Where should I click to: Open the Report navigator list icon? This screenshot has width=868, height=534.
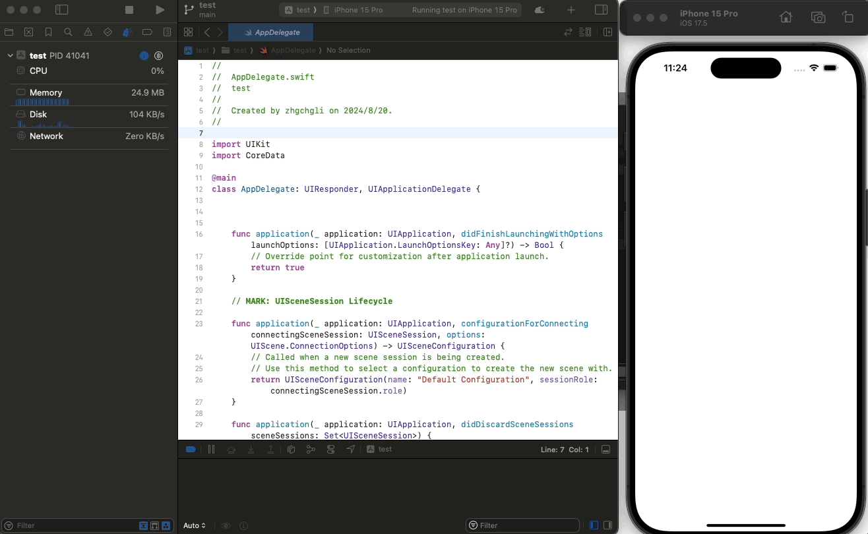pyautogui.click(x=167, y=32)
